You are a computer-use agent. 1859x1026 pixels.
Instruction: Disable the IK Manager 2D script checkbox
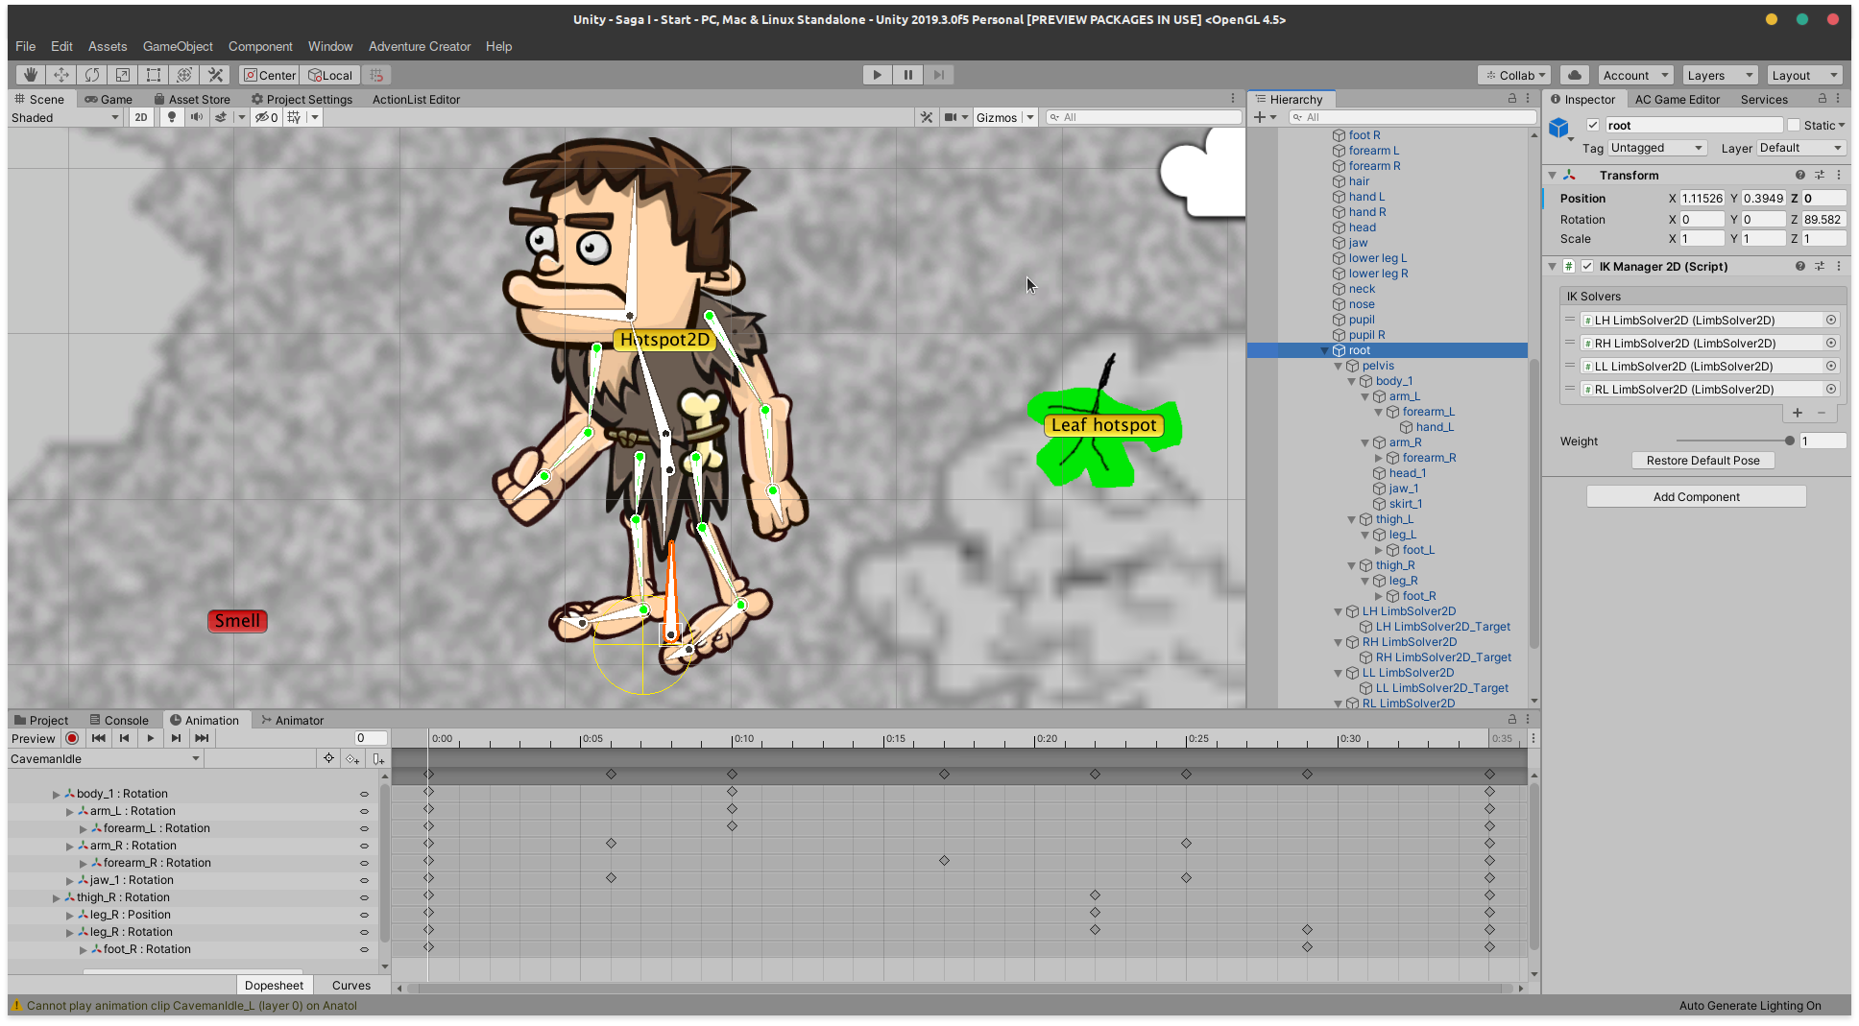[1587, 267]
